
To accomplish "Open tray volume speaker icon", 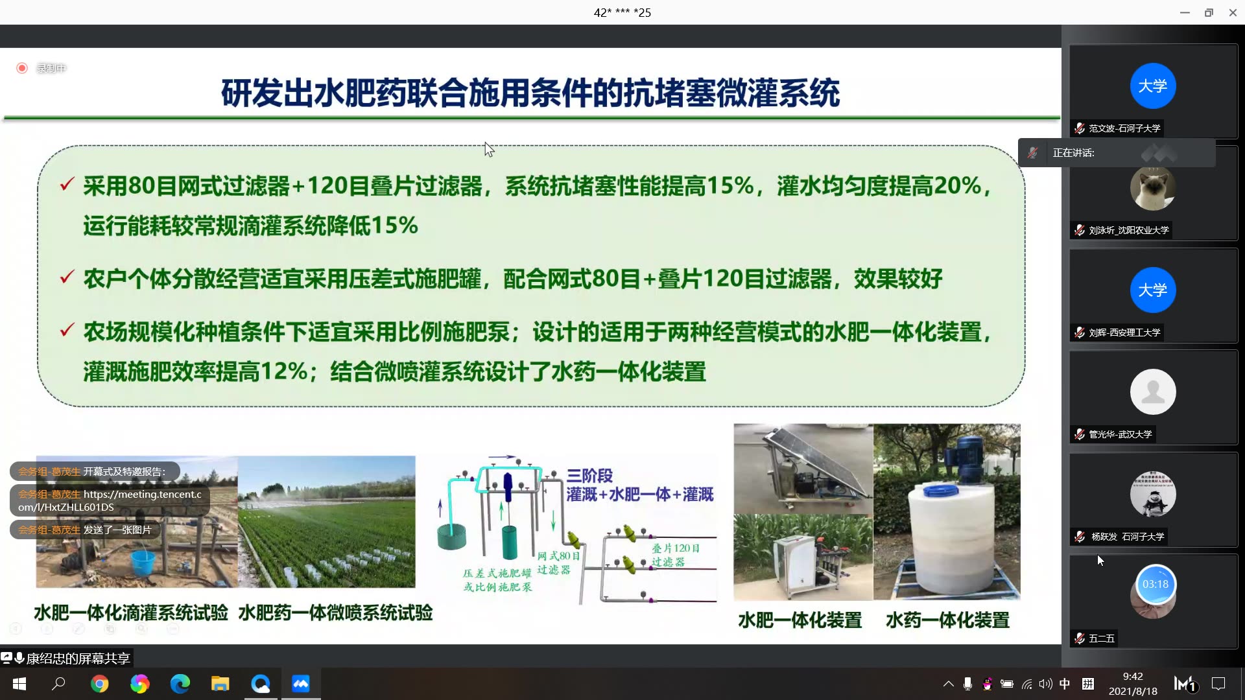I will tap(1045, 684).
